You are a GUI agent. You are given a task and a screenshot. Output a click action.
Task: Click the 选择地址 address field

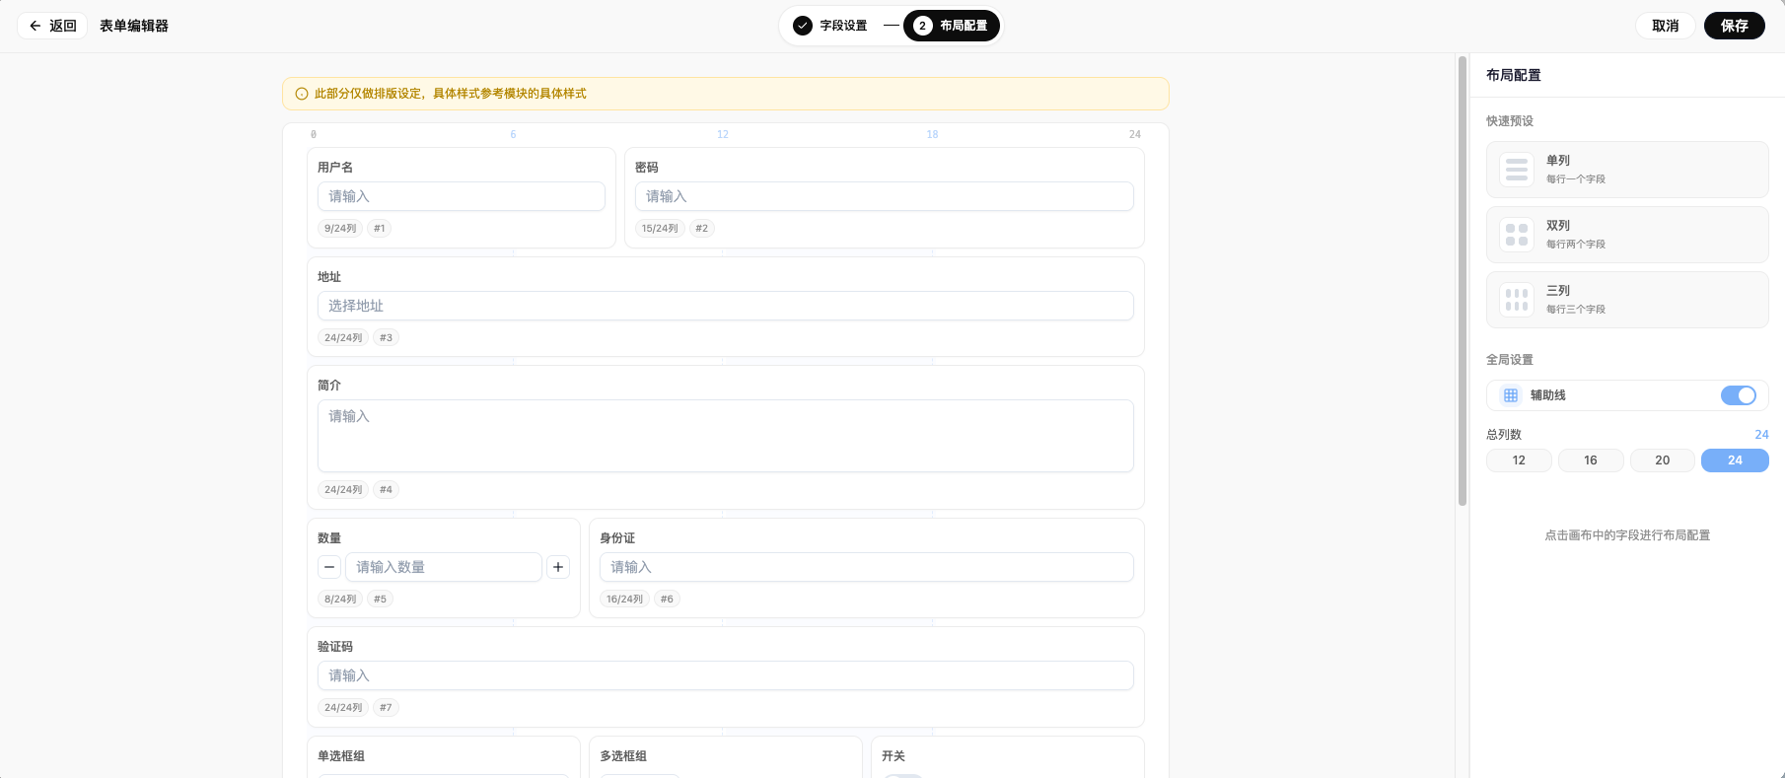click(x=726, y=306)
